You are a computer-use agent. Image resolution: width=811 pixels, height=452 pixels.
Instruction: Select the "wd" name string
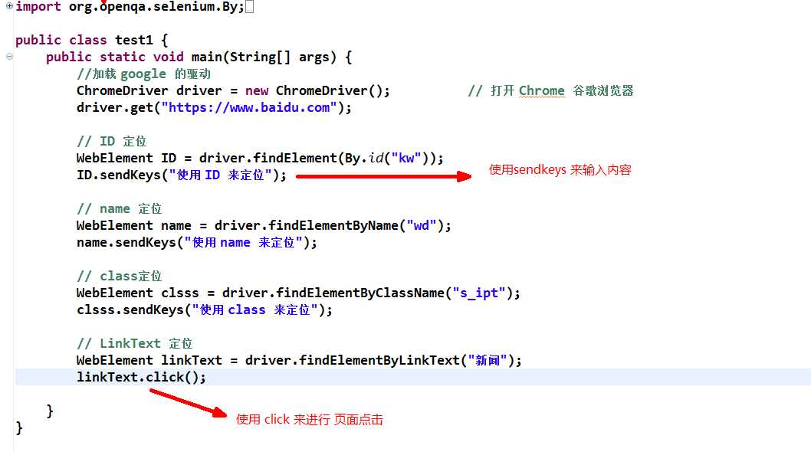[x=422, y=225]
